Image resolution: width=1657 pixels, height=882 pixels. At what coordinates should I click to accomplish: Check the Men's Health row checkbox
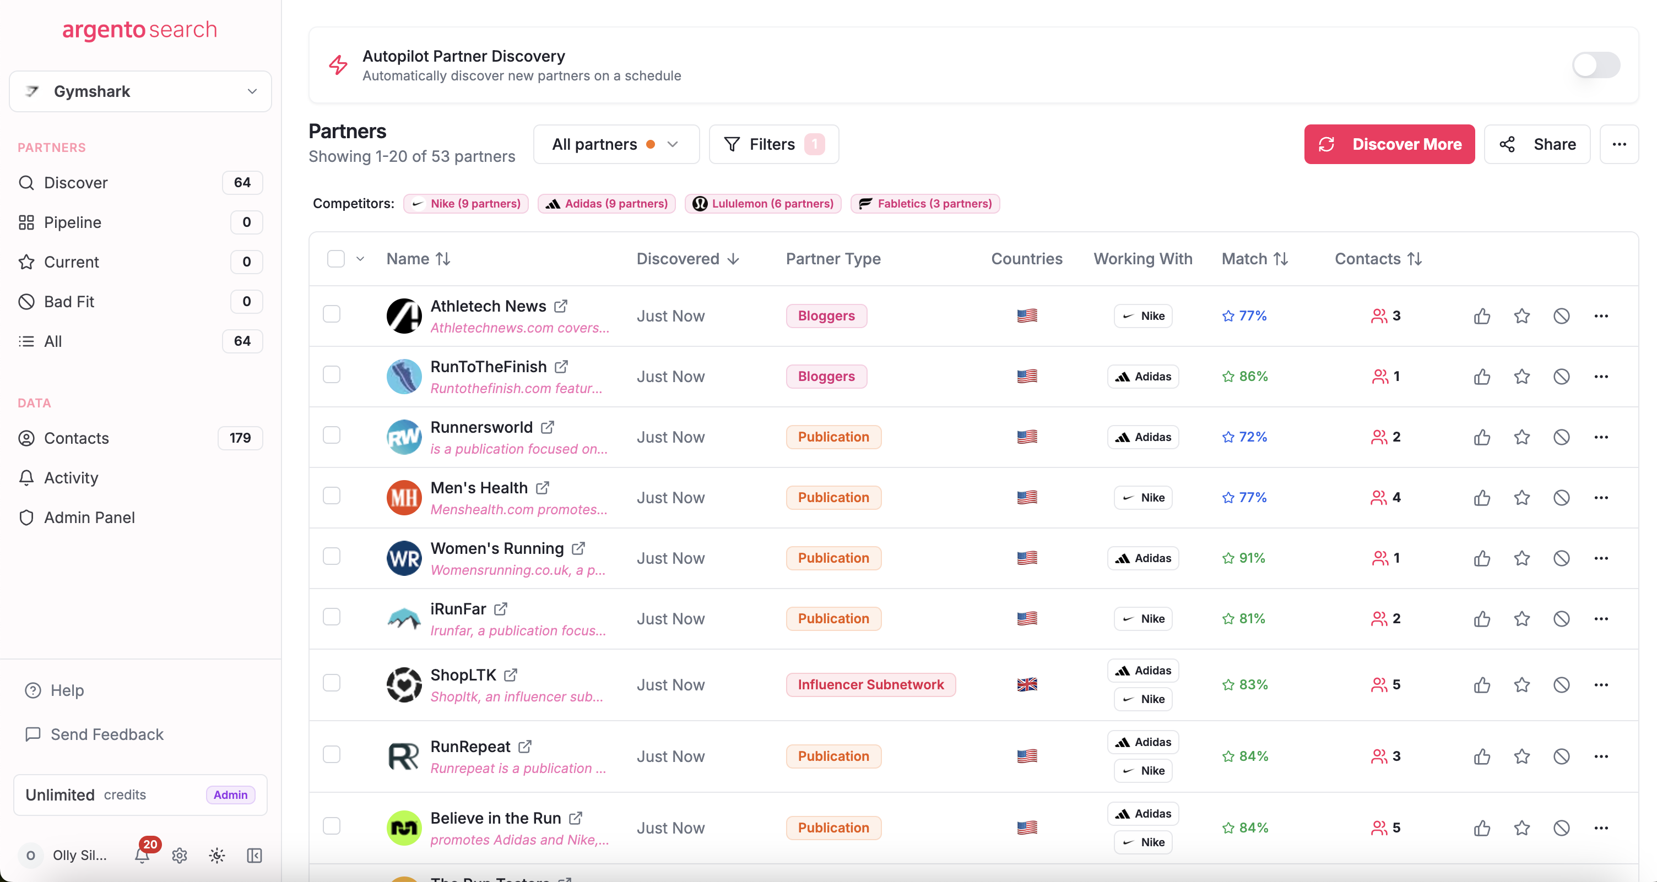[x=331, y=496]
